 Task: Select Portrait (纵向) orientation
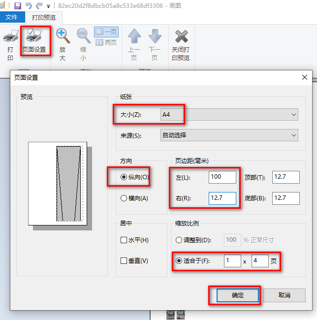(124, 177)
